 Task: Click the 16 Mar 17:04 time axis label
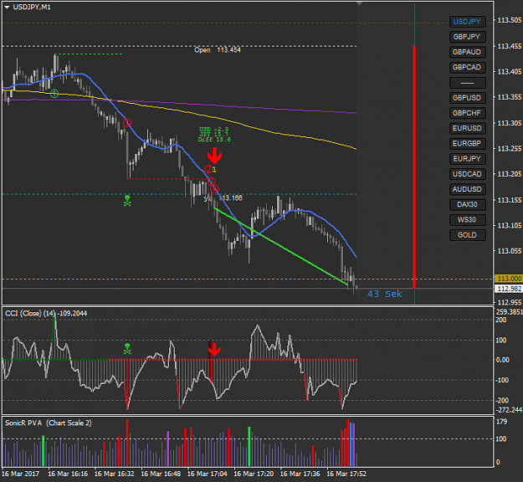208,474
